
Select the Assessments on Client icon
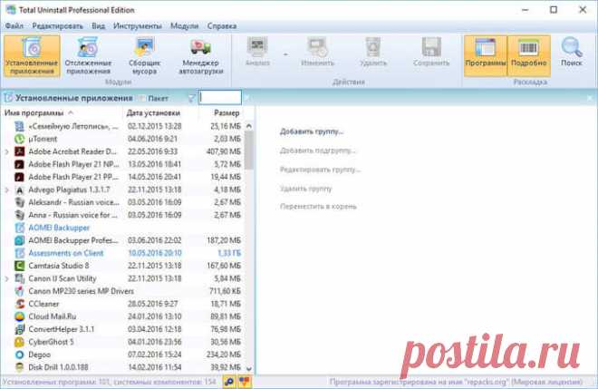(x=19, y=253)
